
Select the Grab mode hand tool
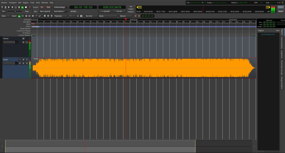(19, 16)
